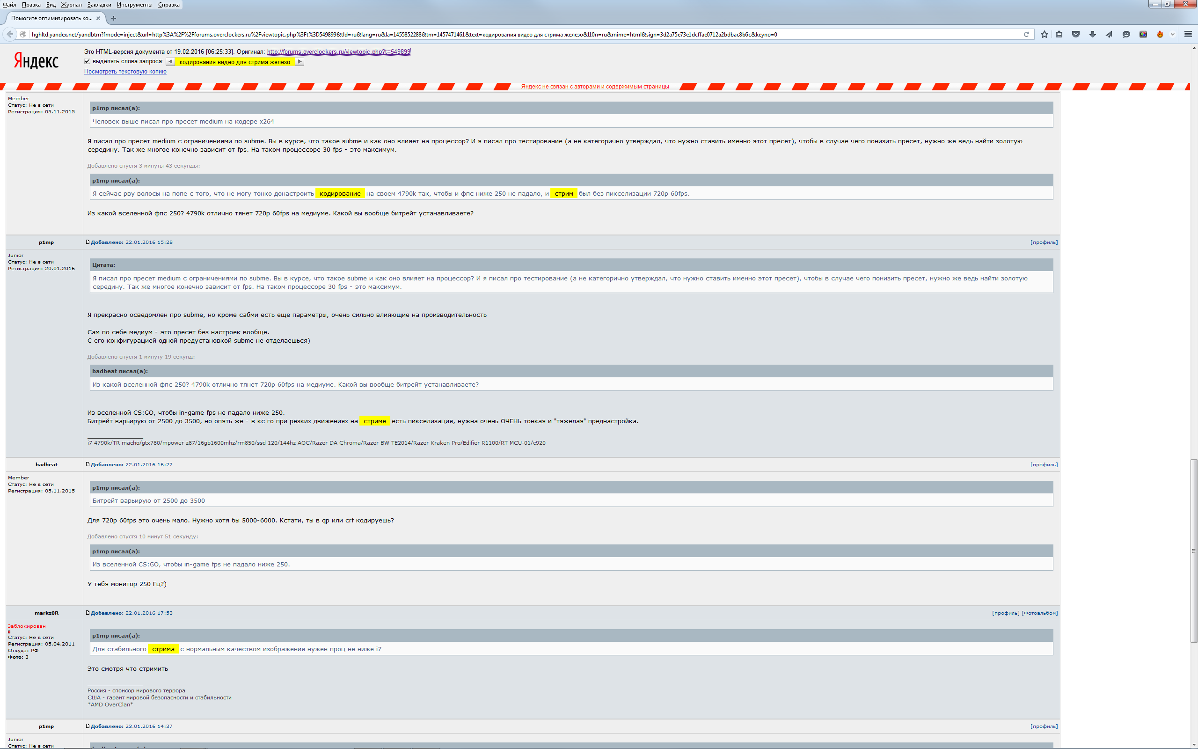Click the URL address bar field
Screen dimensions: 1198x749
point(495,34)
